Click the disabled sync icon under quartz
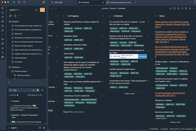 (x=15, y=16)
